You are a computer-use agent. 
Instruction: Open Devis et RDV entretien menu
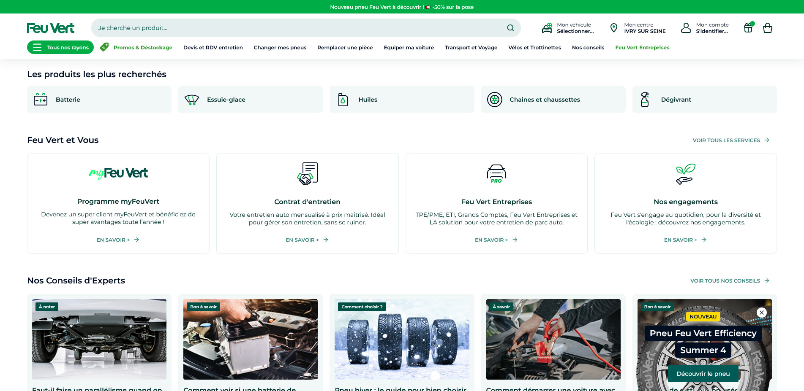point(213,48)
